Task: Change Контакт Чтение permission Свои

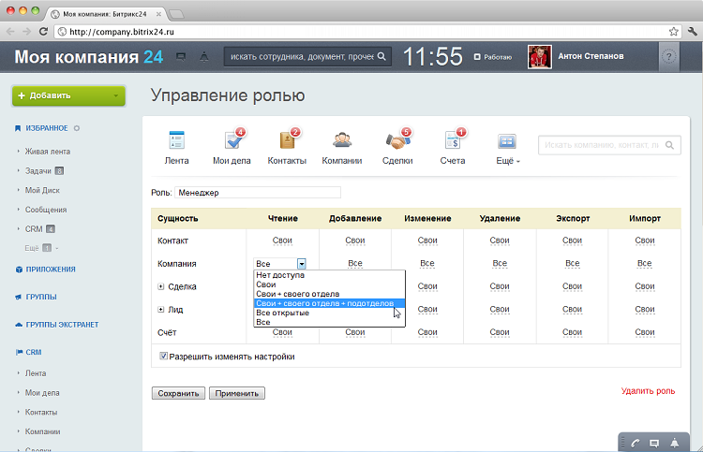Action: coord(282,241)
